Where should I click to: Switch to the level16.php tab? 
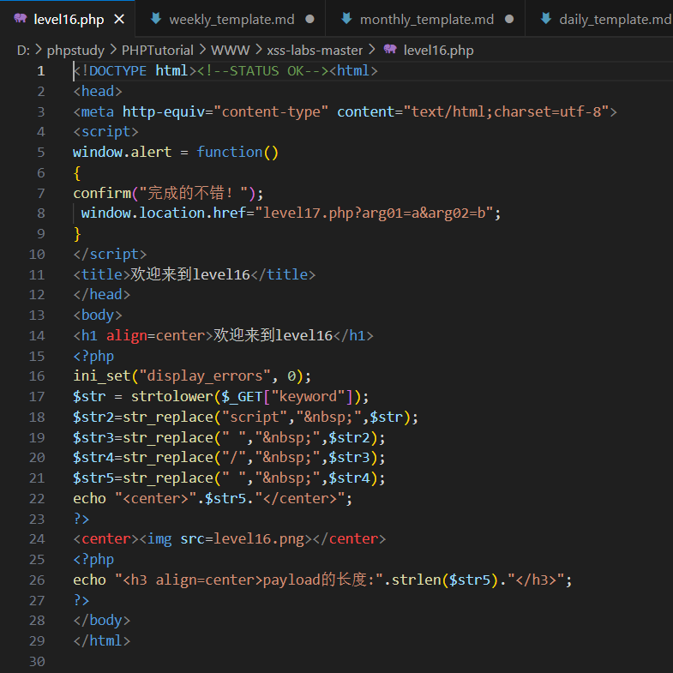click(68, 20)
